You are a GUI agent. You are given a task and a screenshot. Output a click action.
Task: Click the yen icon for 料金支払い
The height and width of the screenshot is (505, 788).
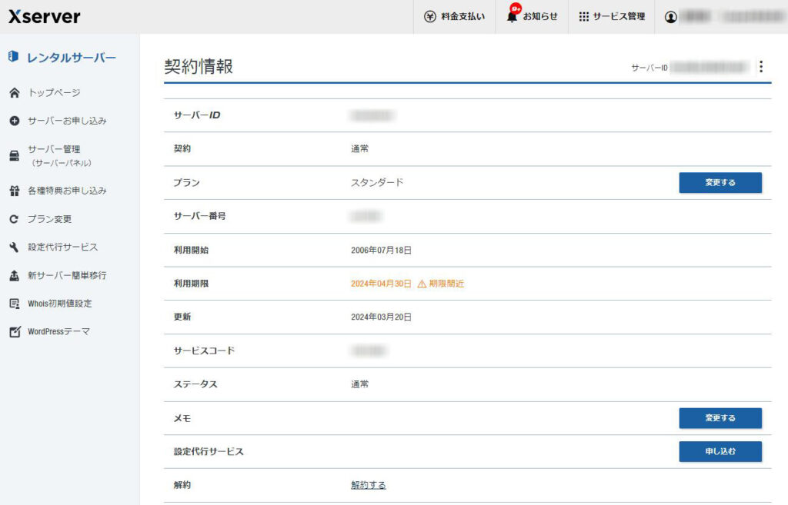point(430,17)
